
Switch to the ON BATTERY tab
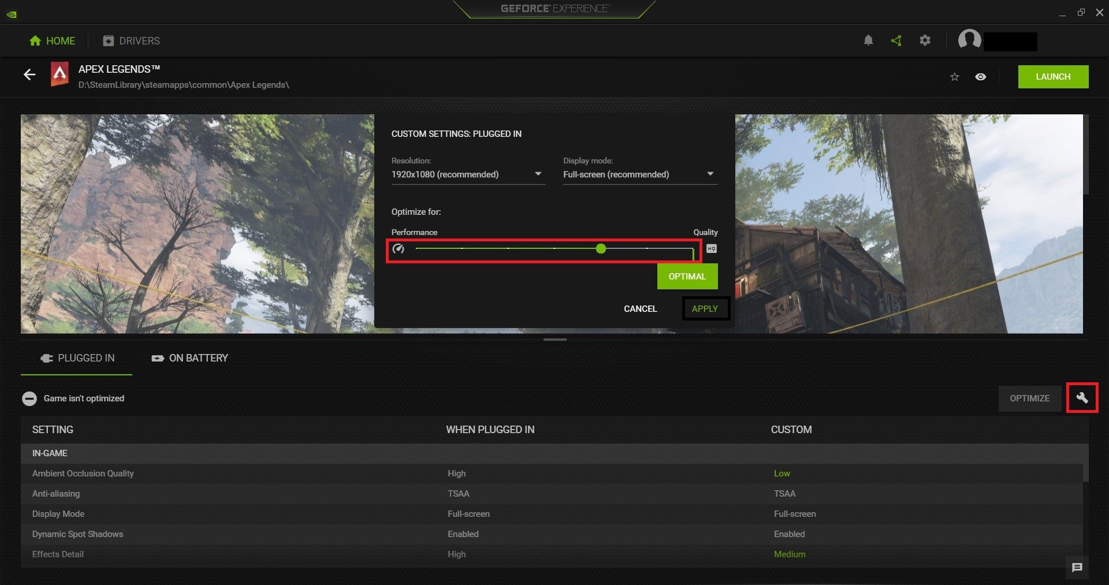[x=189, y=357]
